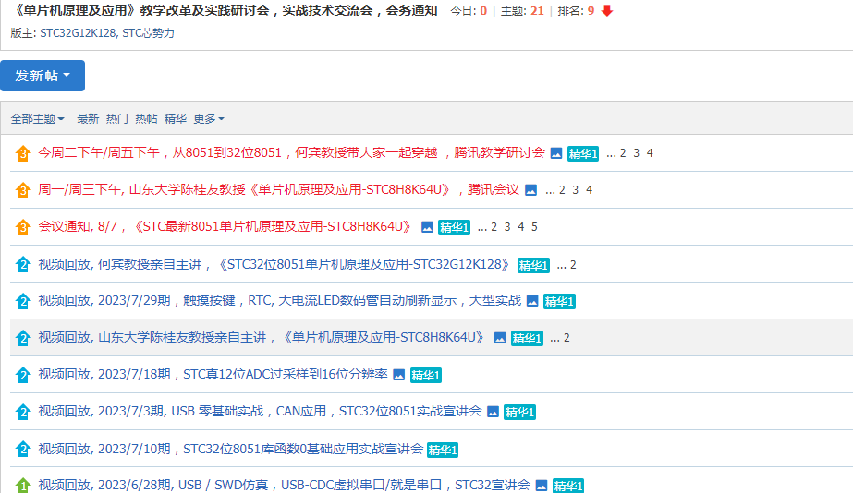The width and height of the screenshot is (853, 493).
Task: Click 精华1 badge on 2023/7/10期 thread
Action: coord(443,450)
